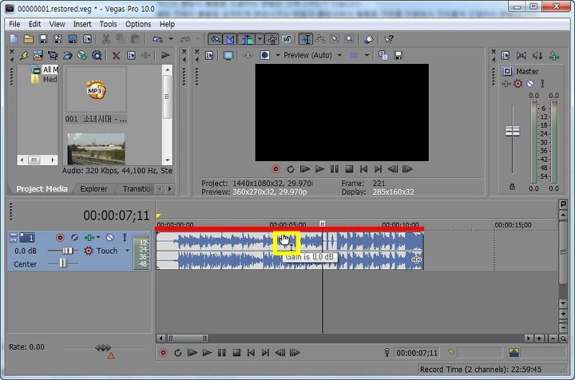The image size is (575, 380).
Task: Click Remove Selected Media red X icon
Action: [x=116, y=56]
